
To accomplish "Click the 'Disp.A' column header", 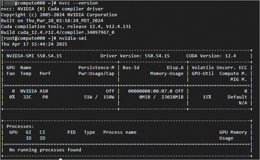I will tap(175, 68).
